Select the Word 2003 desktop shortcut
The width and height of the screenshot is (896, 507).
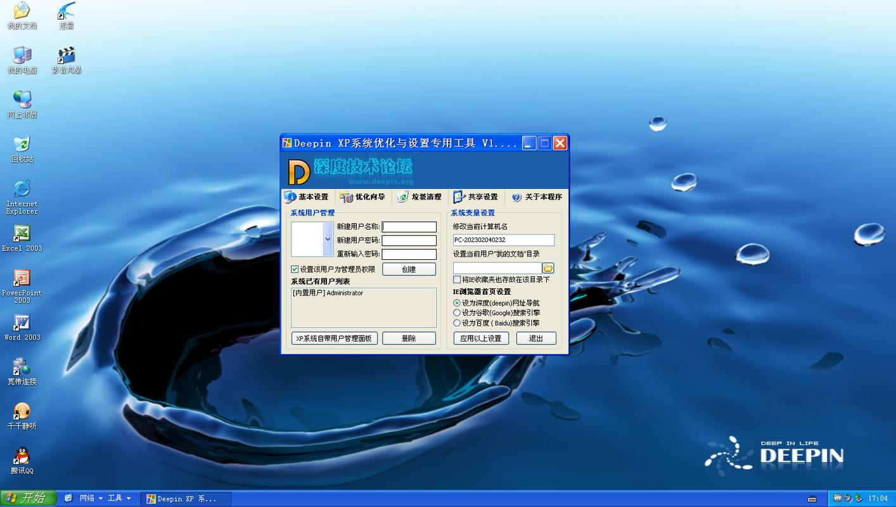tap(22, 324)
